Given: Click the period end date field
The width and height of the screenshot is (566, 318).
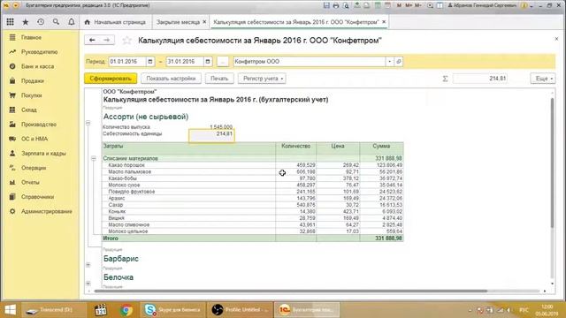Looking at the screenshot, I should [x=185, y=62].
